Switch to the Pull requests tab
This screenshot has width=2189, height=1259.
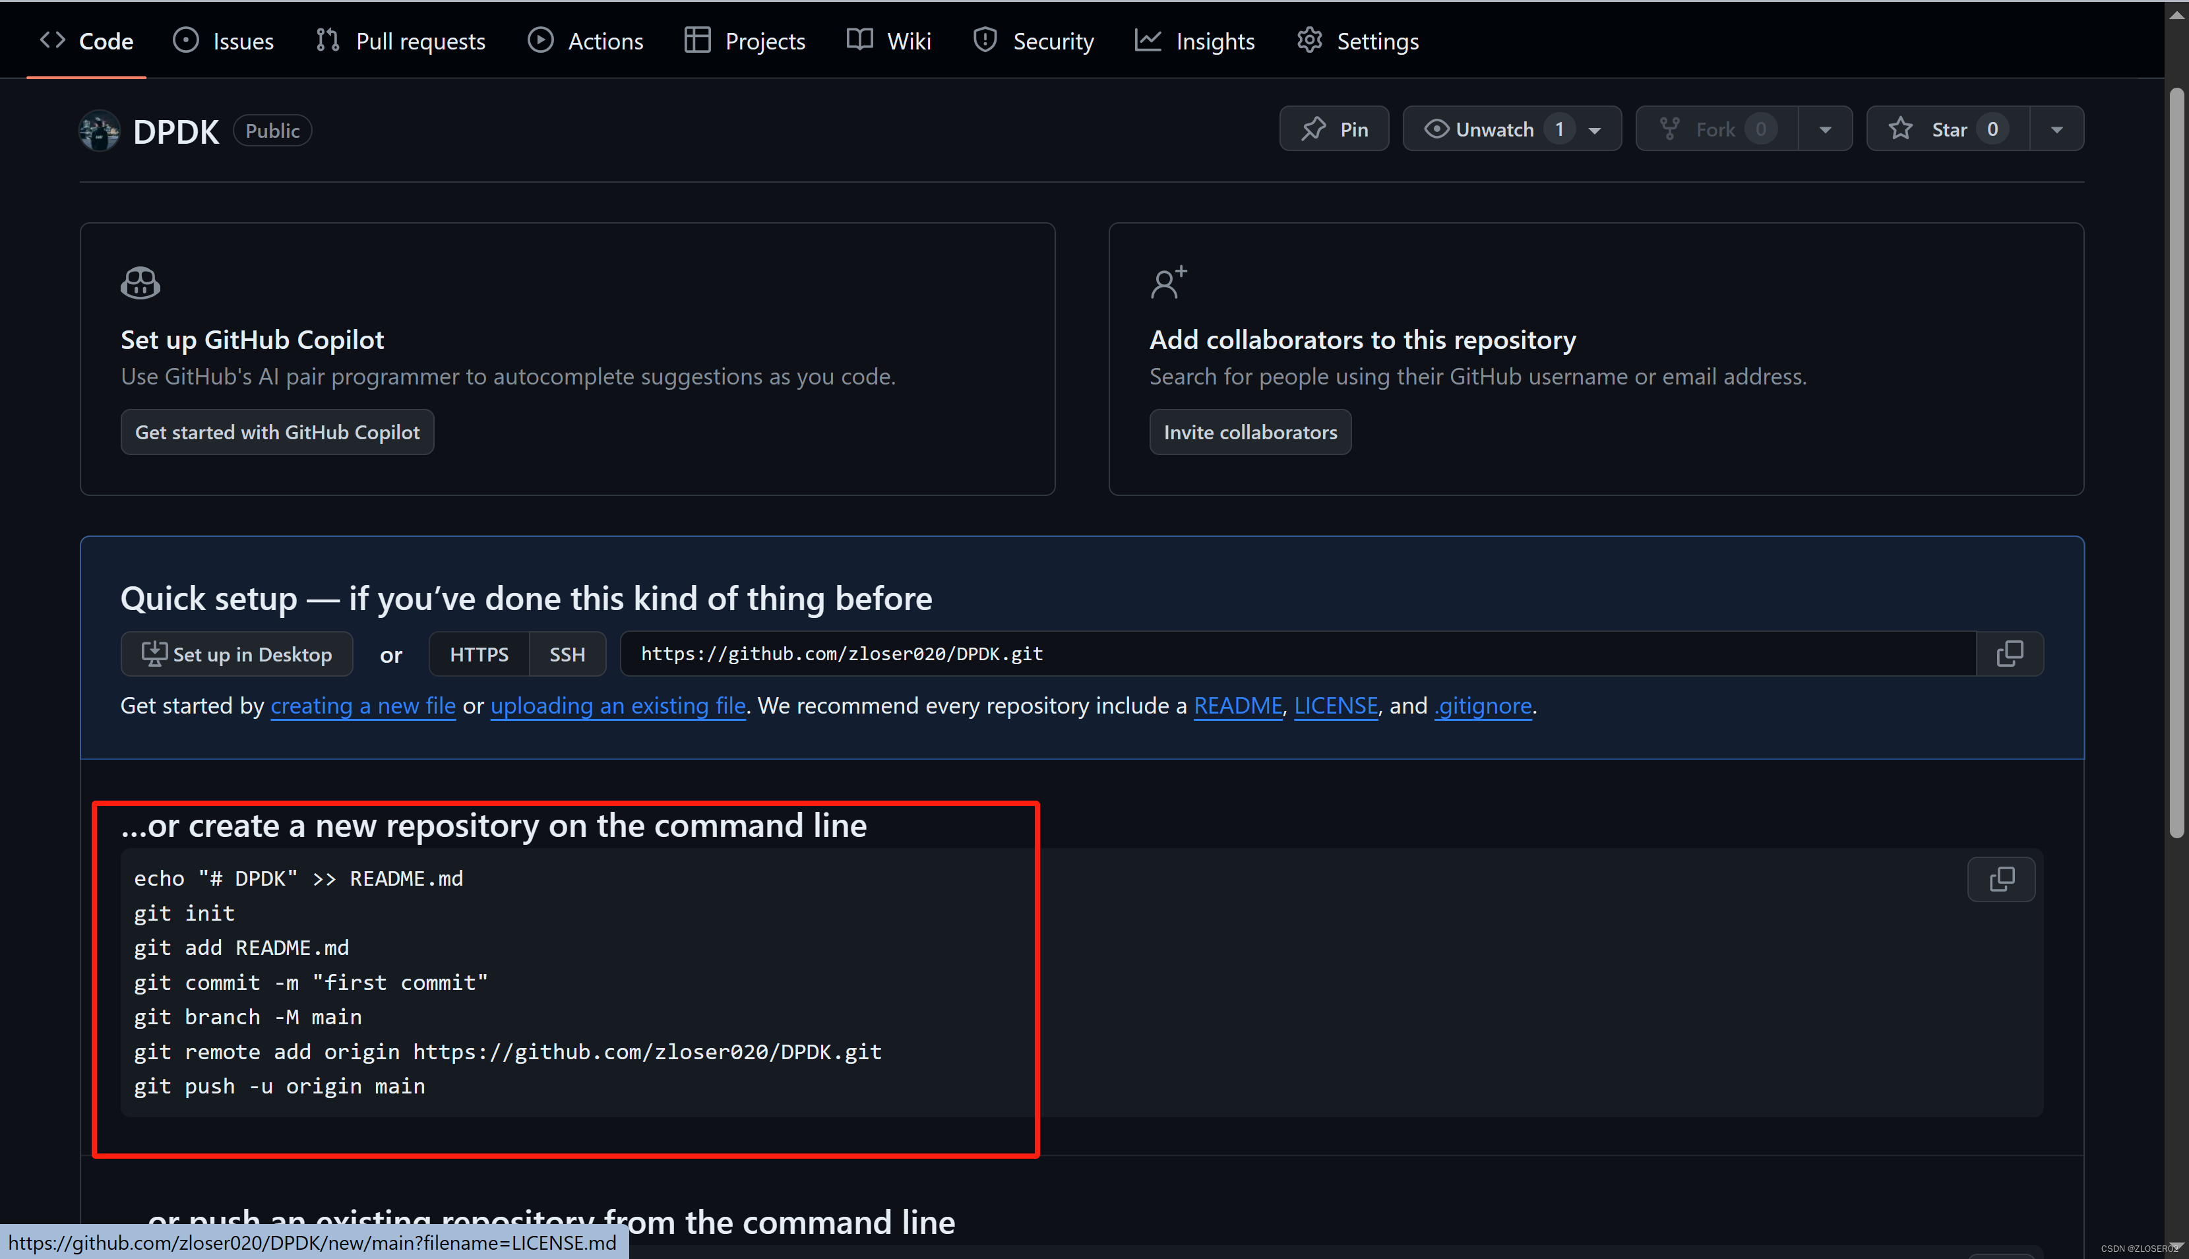(400, 41)
